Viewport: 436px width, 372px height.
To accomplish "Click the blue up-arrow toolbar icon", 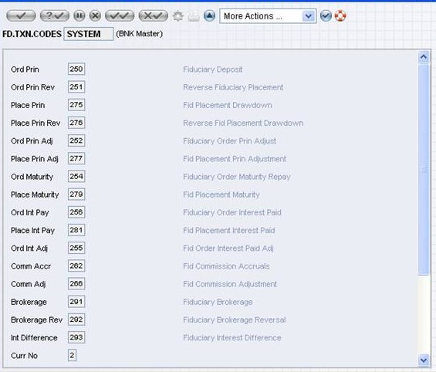I will click(209, 15).
